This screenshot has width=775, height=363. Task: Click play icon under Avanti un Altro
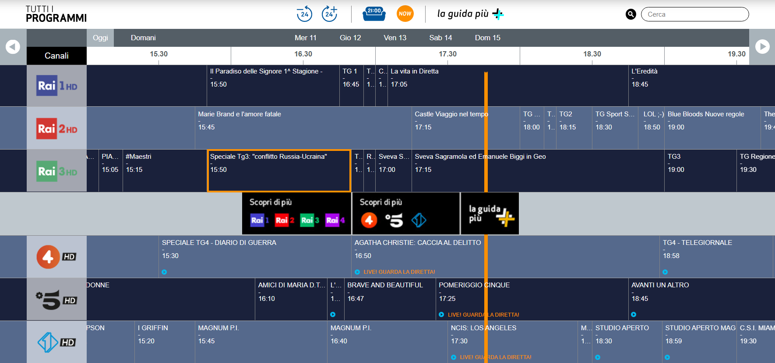coord(634,314)
